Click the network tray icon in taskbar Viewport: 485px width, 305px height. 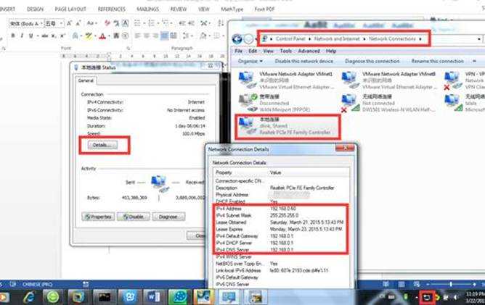tap(427, 298)
